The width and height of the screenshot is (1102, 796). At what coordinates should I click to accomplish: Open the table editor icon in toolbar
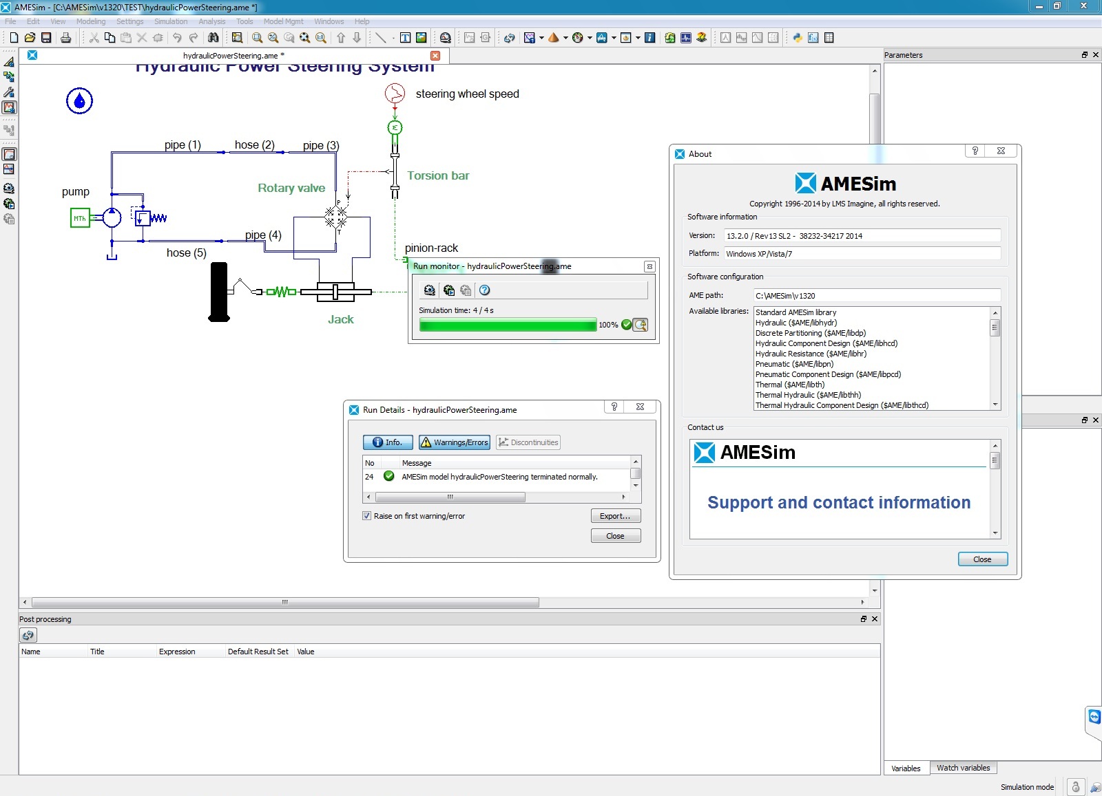pos(829,38)
